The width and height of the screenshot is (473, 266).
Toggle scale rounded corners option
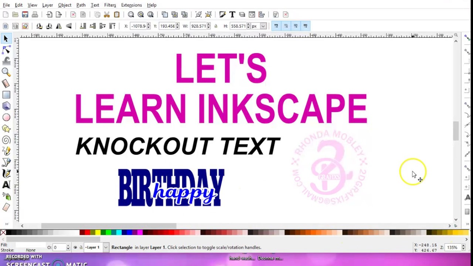pos(286,26)
